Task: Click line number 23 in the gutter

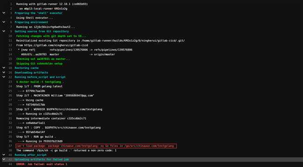Action: tap(10, 82)
